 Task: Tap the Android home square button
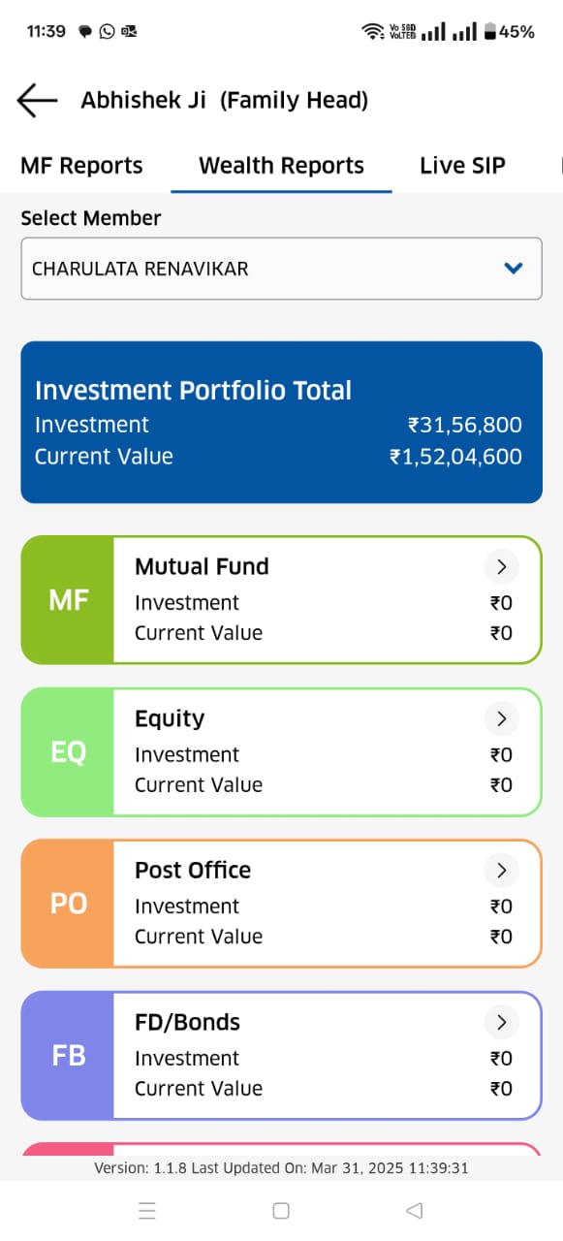(281, 1210)
